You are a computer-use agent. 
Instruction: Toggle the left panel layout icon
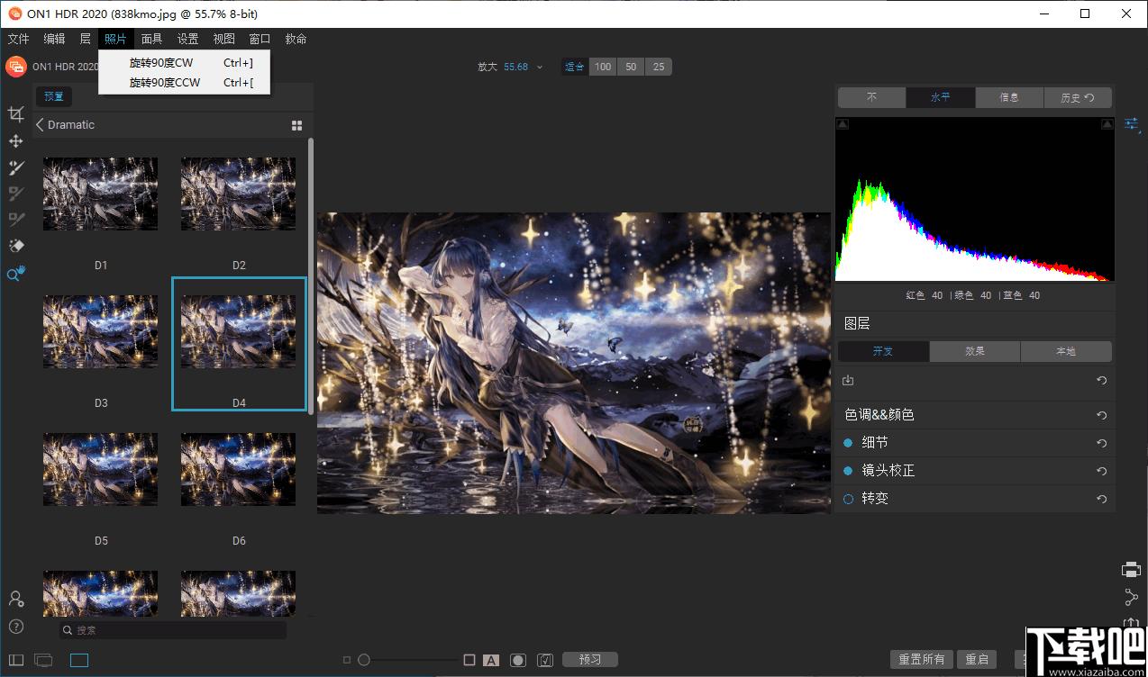tap(15, 661)
